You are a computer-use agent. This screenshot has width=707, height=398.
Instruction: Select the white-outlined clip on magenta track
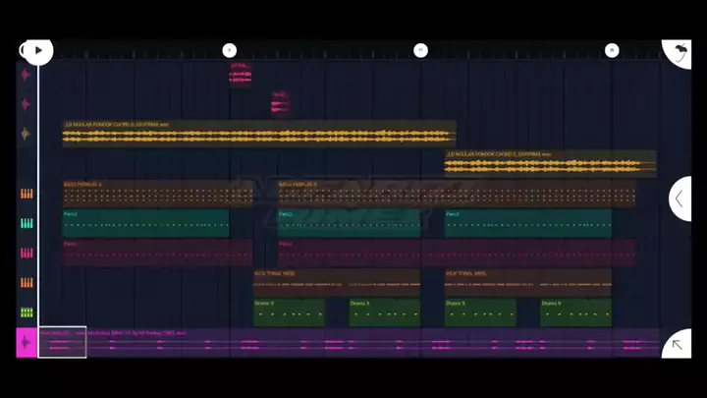click(62, 342)
